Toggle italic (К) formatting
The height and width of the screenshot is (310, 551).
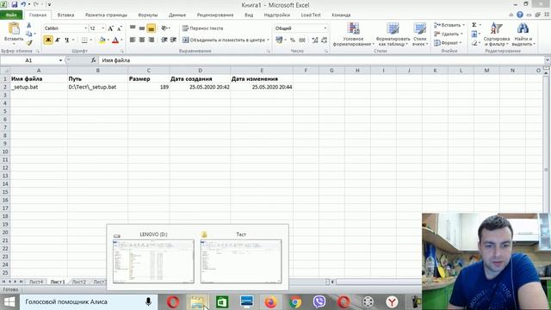coord(58,40)
